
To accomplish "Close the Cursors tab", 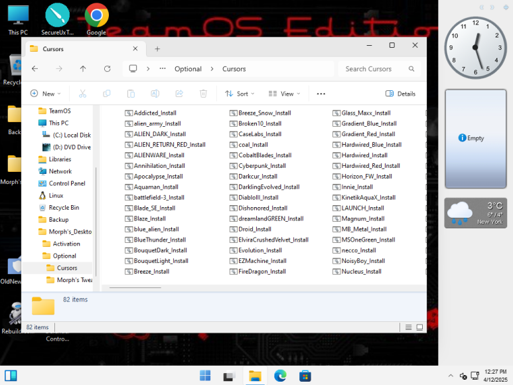I will 135,48.
